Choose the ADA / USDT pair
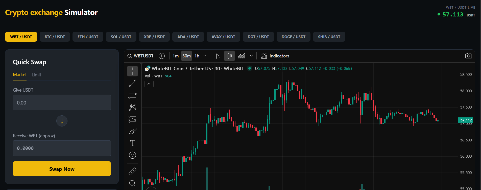Viewport: 481px width, 190px height. pyautogui.click(x=188, y=37)
